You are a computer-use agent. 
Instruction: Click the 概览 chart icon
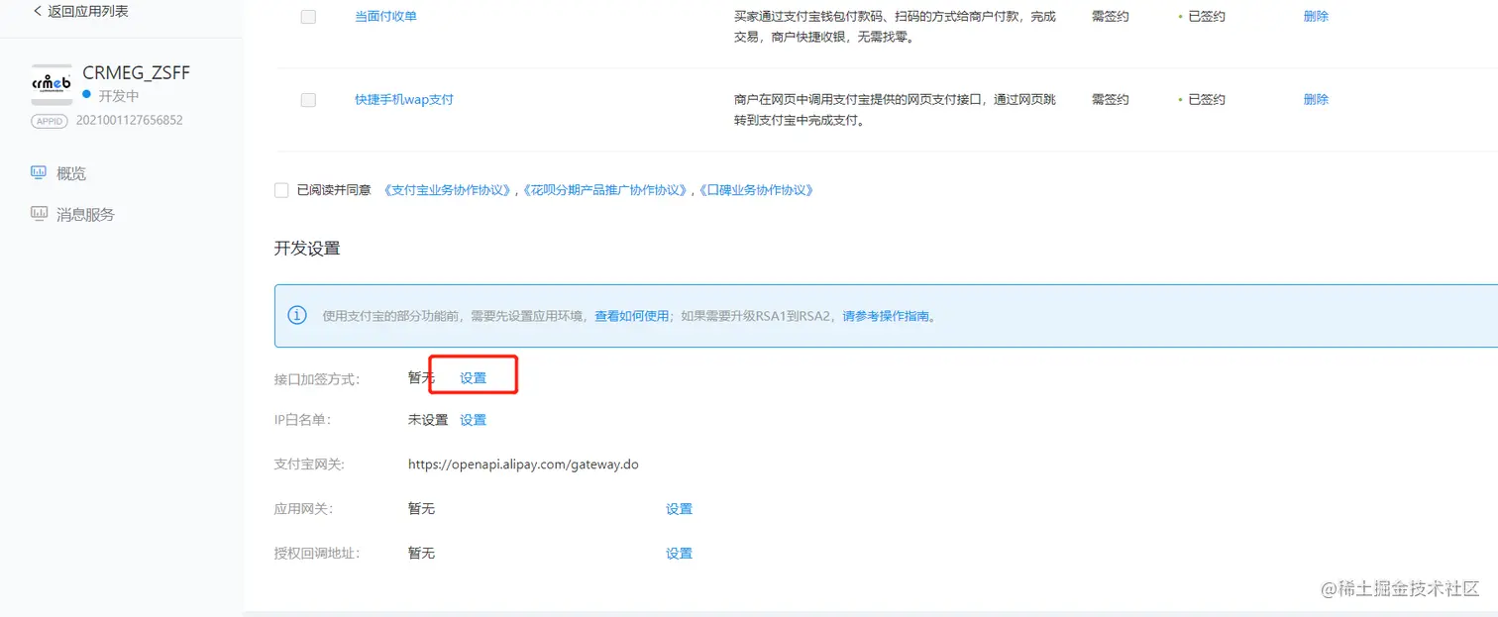pyautogui.click(x=39, y=172)
